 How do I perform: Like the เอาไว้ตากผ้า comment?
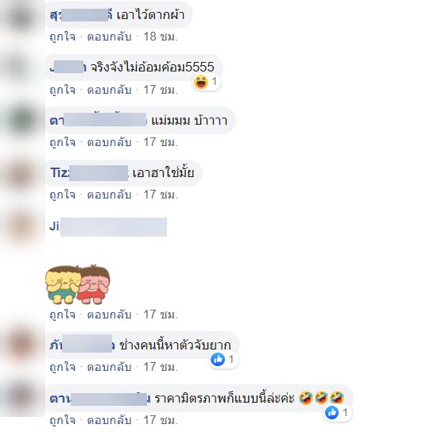tap(62, 37)
